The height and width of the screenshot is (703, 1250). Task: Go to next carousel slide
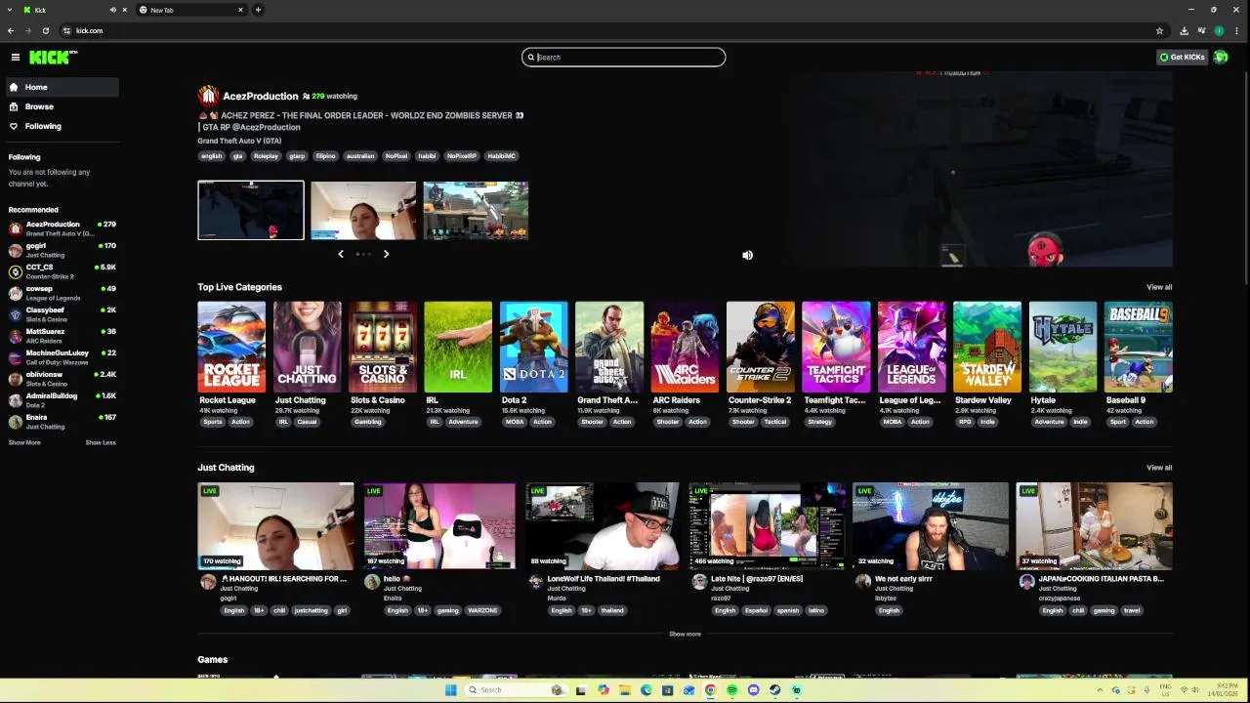click(386, 254)
